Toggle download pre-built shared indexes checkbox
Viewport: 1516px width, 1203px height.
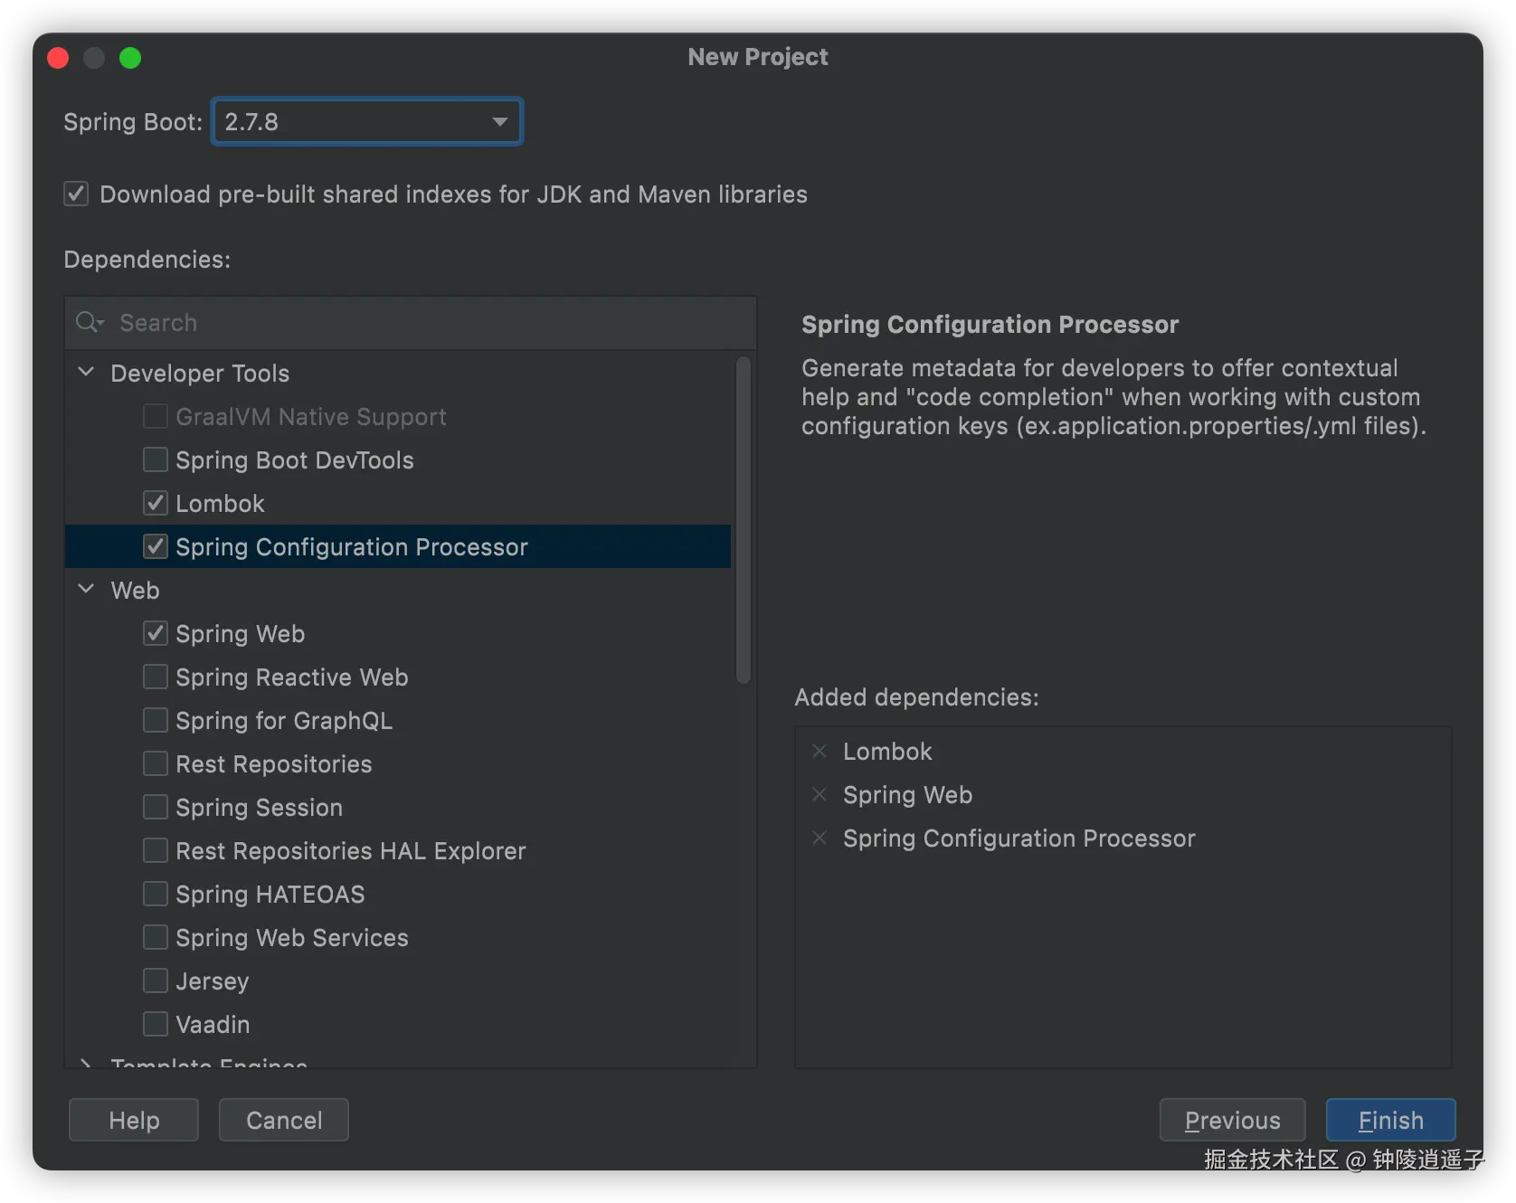[76, 194]
